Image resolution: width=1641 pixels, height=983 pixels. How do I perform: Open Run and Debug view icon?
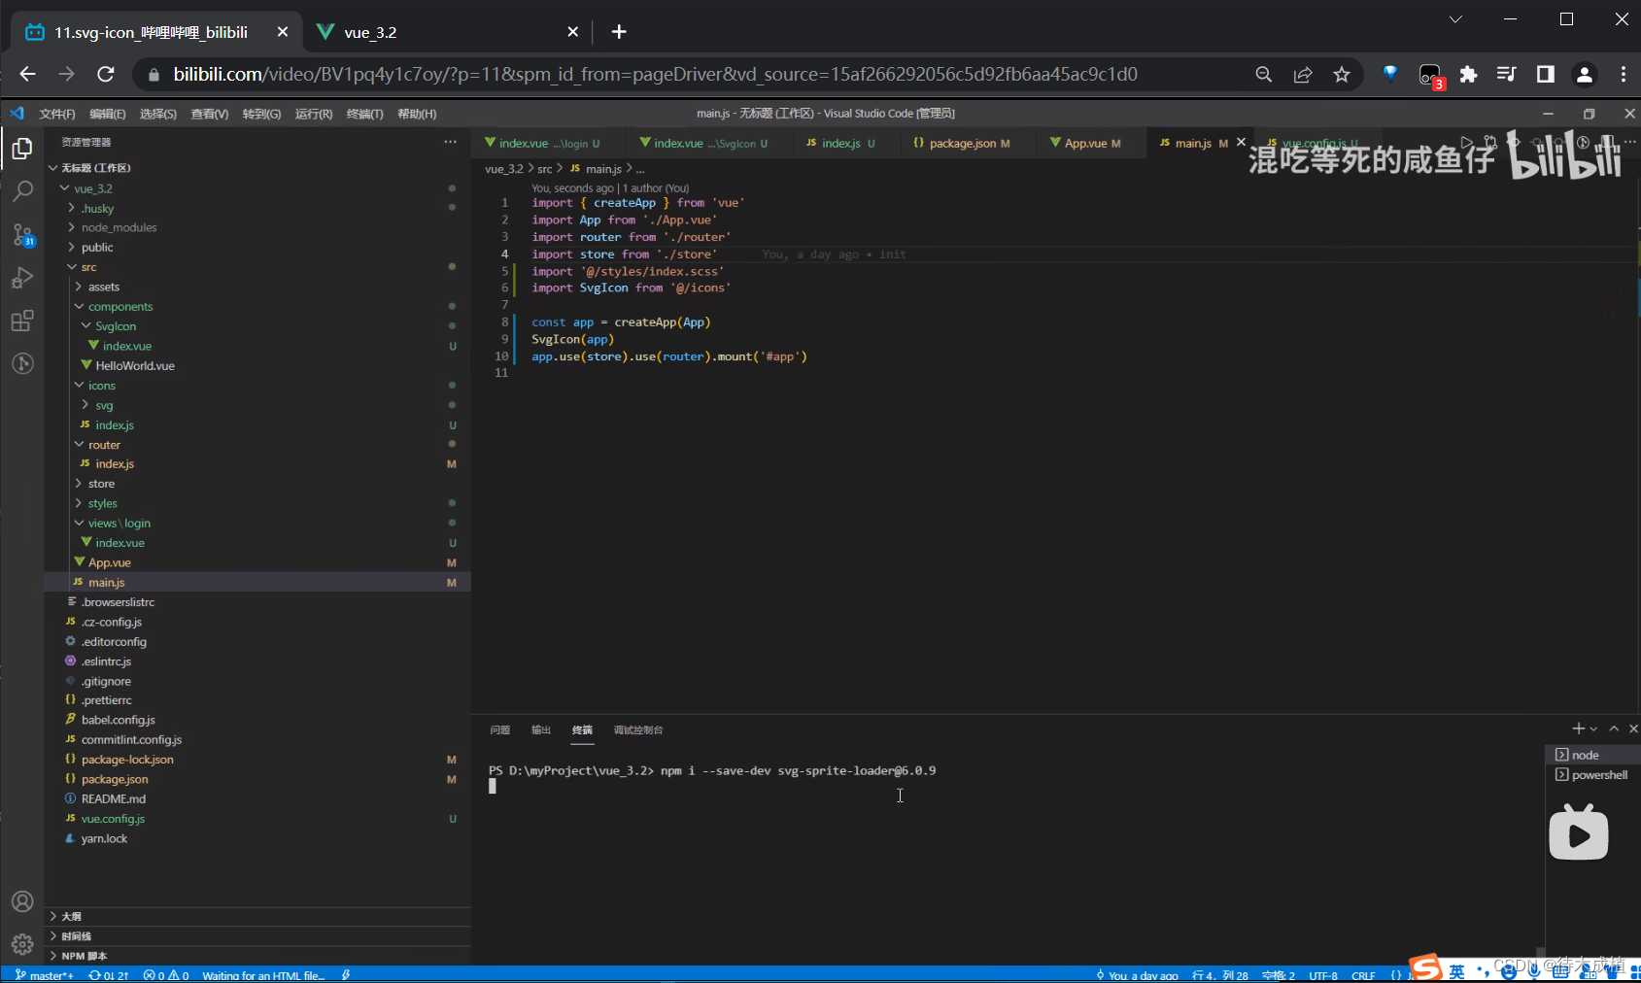pos(22,278)
